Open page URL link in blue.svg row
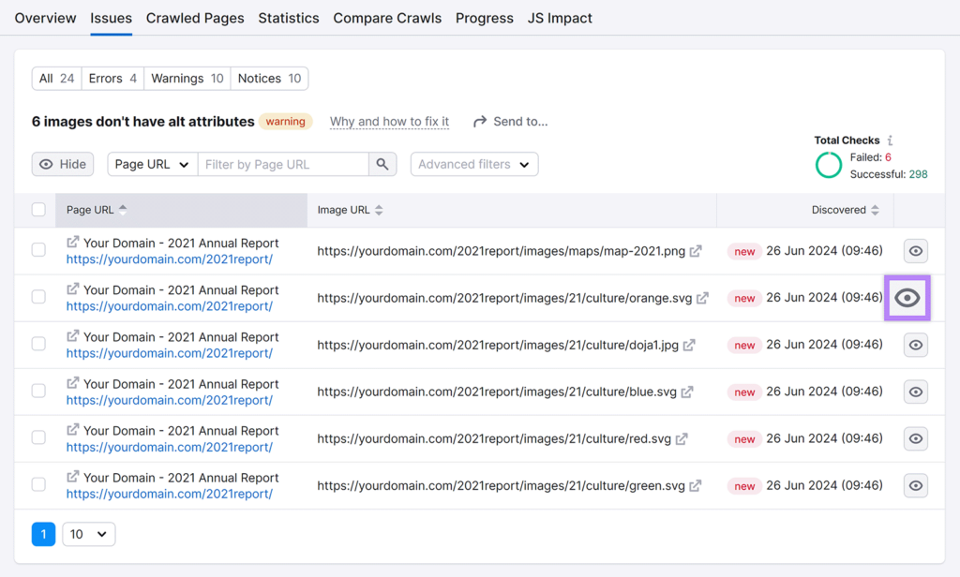960x577 pixels. [x=170, y=400]
